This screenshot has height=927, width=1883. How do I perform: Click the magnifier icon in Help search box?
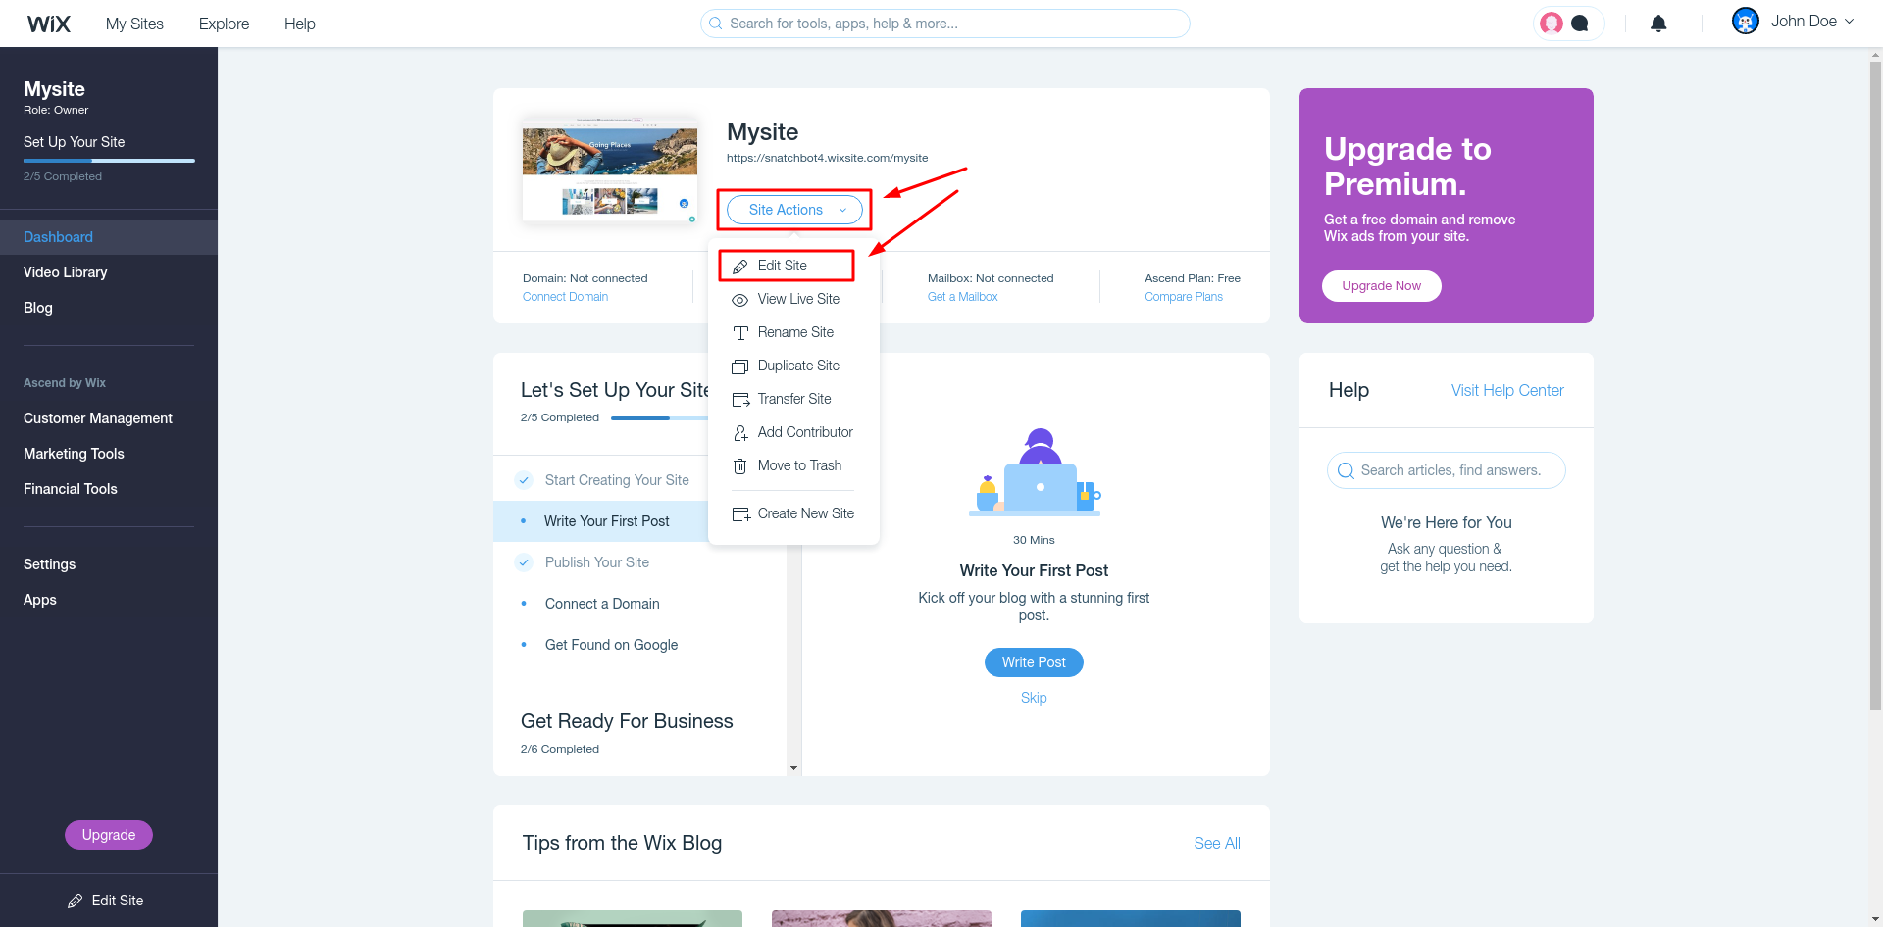pyautogui.click(x=1346, y=470)
